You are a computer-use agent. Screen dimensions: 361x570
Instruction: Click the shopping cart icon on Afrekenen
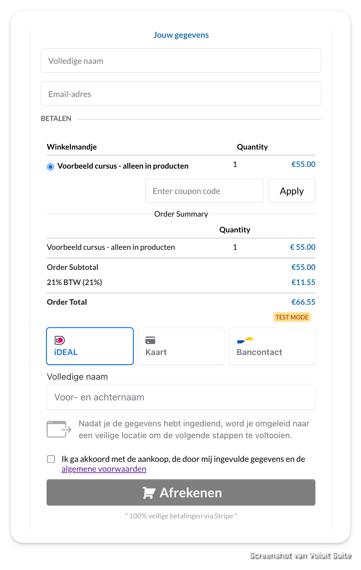point(149,493)
